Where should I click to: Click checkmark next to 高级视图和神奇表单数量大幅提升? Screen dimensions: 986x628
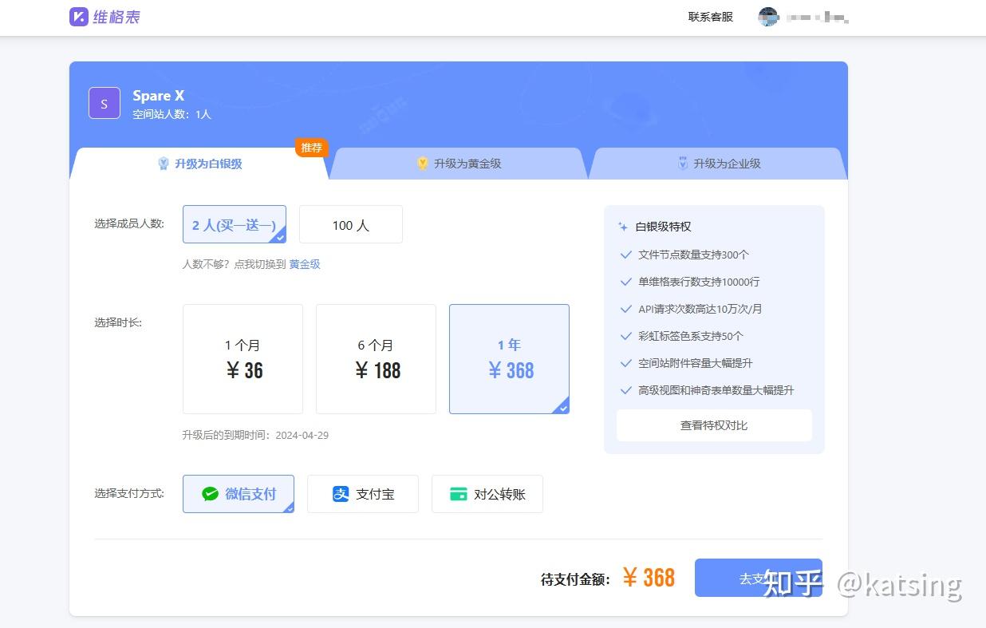(x=626, y=391)
